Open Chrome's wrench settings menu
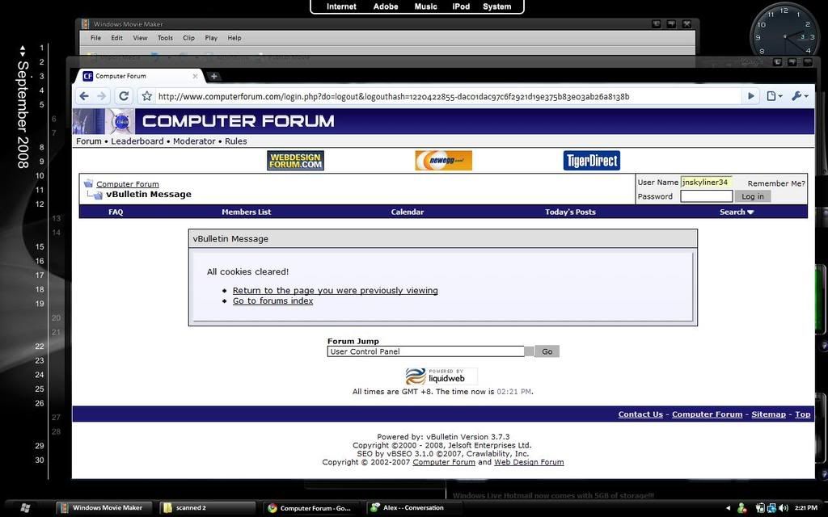 pyautogui.click(x=800, y=96)
